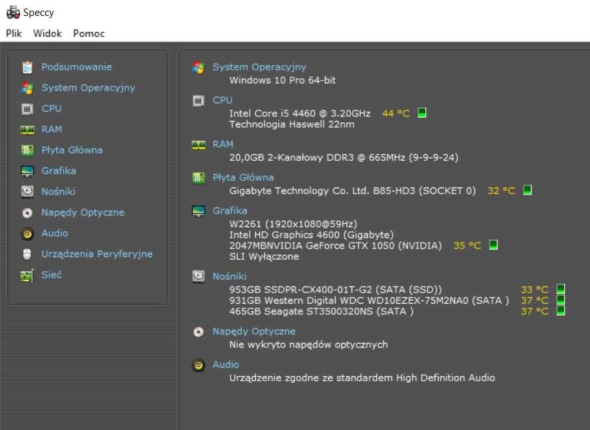The height and width of the screenshot is (430, 590).
Task: Select Grafika in the sidebar
Action: 58,171
